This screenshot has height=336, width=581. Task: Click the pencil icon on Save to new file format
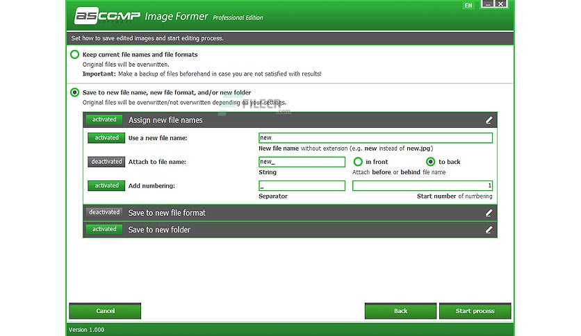coord(489,212)
